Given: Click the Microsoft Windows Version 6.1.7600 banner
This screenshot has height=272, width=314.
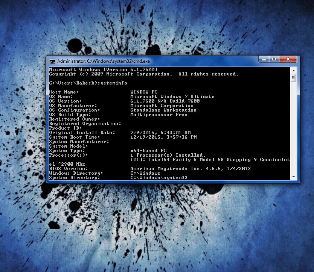Looking at the screenshot, I should point(105,69).
